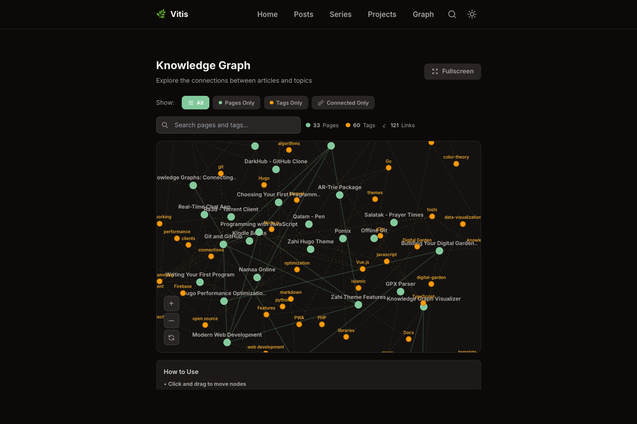Select the Vue.js tag node
637x424 pixels.
point(363,269)
